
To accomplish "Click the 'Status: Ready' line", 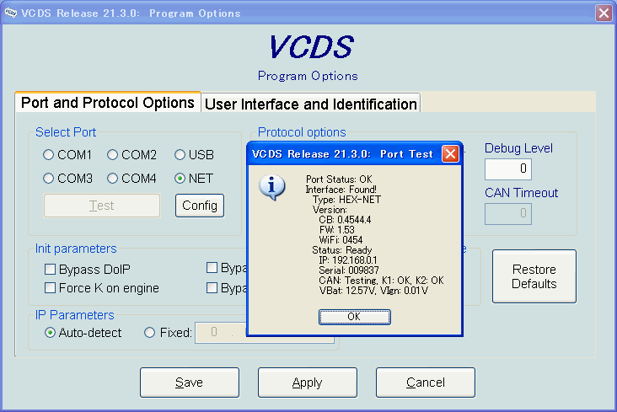I will 342,250.
